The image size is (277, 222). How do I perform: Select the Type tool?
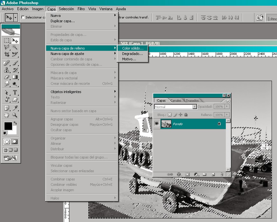15,92
